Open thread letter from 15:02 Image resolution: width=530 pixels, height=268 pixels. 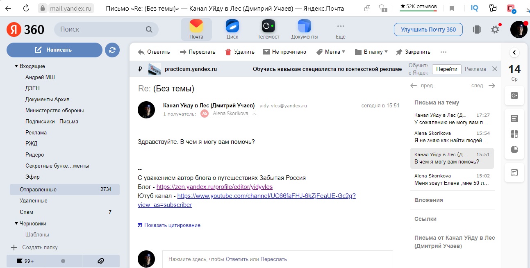[x=452, y=179]
